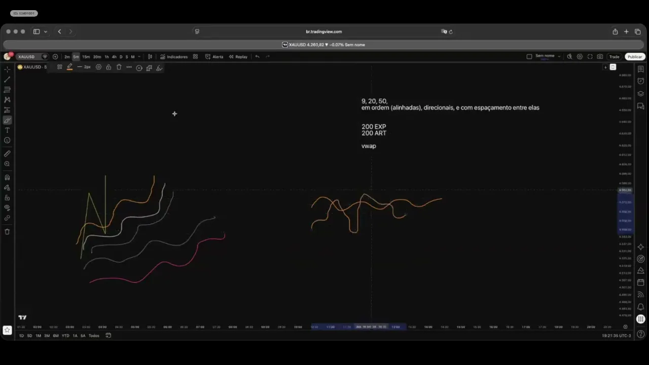Add a symbol to compare
This screenshot has height=365, width=649.
coord(55,57)
